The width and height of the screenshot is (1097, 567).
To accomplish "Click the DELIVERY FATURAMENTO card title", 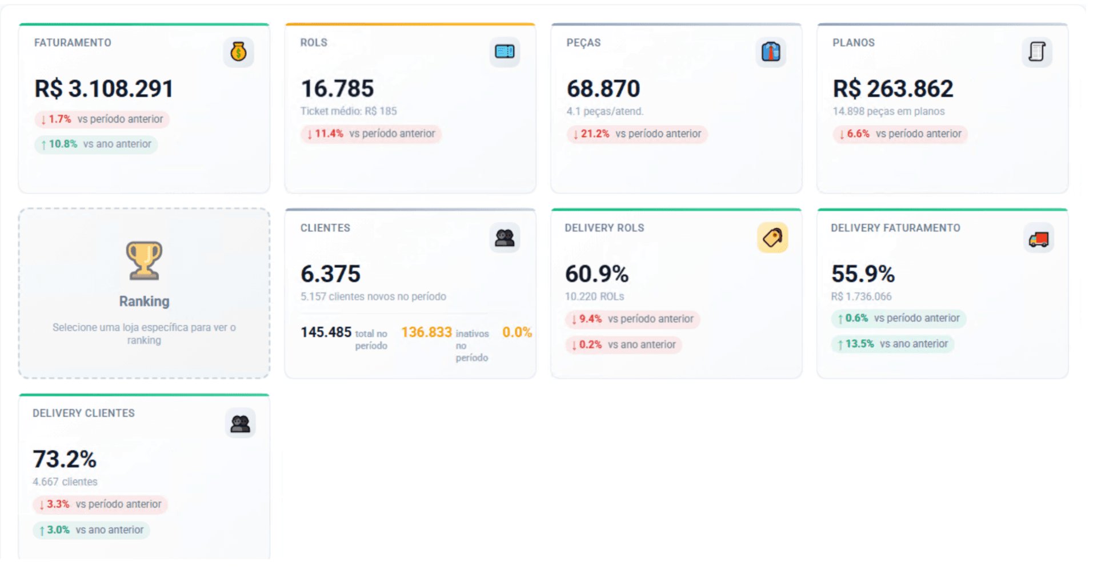I will (895, 228).
